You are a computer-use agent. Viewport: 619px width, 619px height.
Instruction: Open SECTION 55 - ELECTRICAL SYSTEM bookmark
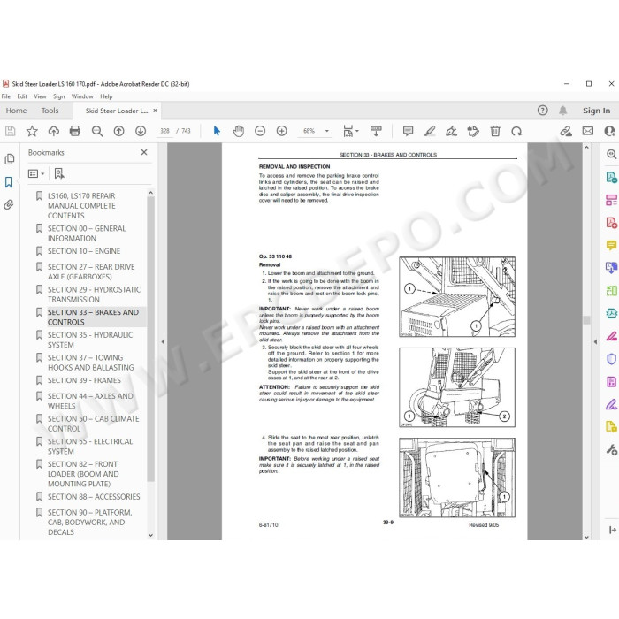tap(90, 447)
